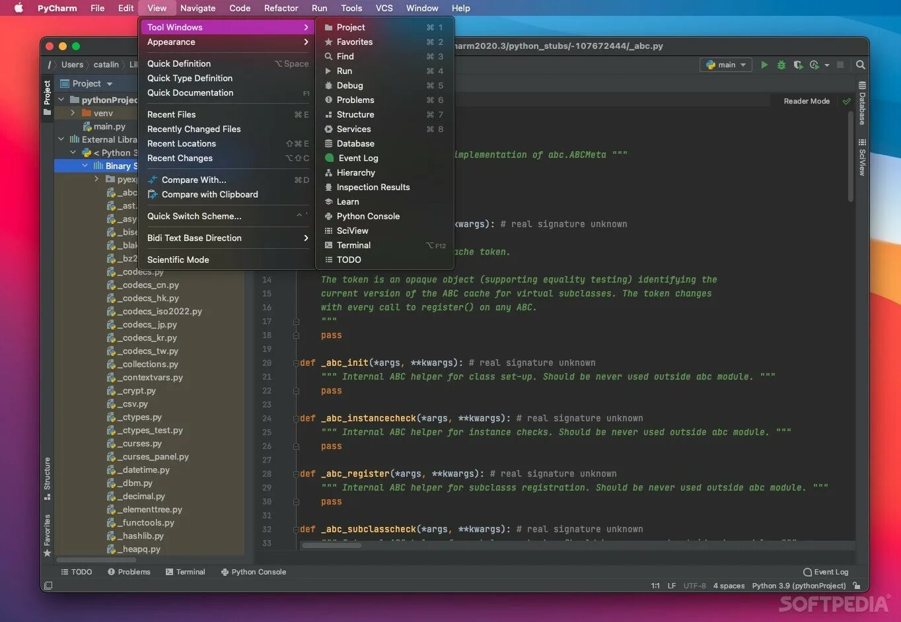Image resolution: width=901 pixels, height=622 pixels.
Task: Open the Navigate menu in the menu bar
Action: (198, 8)
